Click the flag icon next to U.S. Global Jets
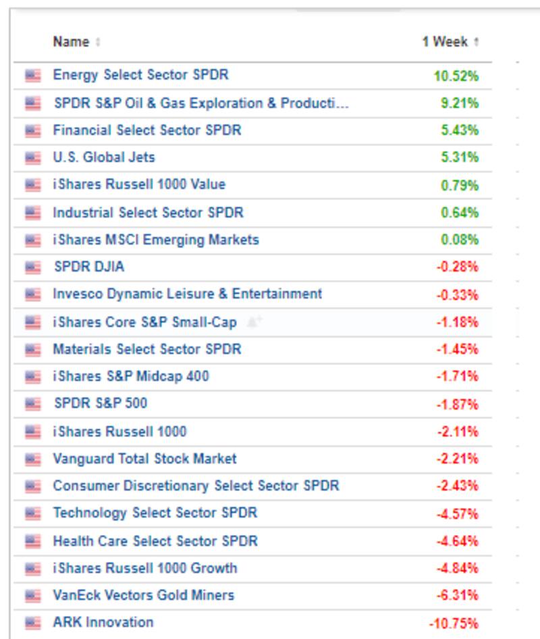The image size is (540, 639). (x=33, y=158)
